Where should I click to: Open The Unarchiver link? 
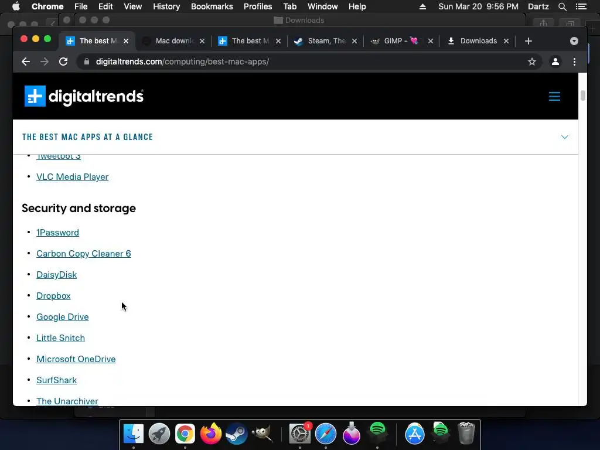[67, 401]
